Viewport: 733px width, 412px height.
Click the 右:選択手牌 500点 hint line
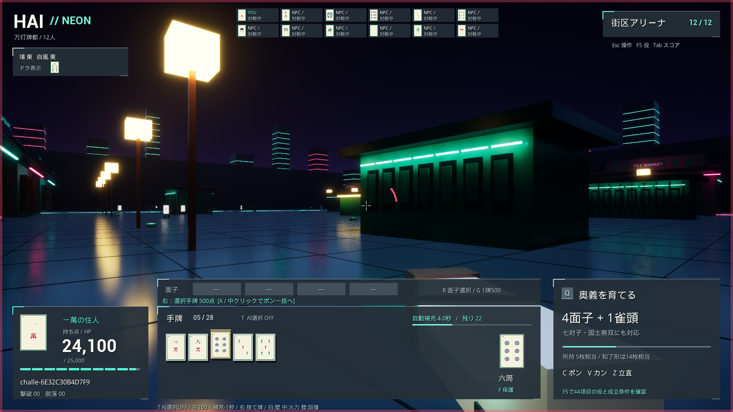pos(229,301)
